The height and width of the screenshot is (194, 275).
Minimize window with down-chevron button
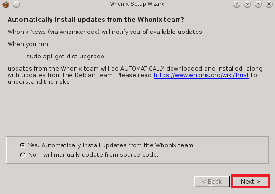pyautogui.click(x=247, y=4)
